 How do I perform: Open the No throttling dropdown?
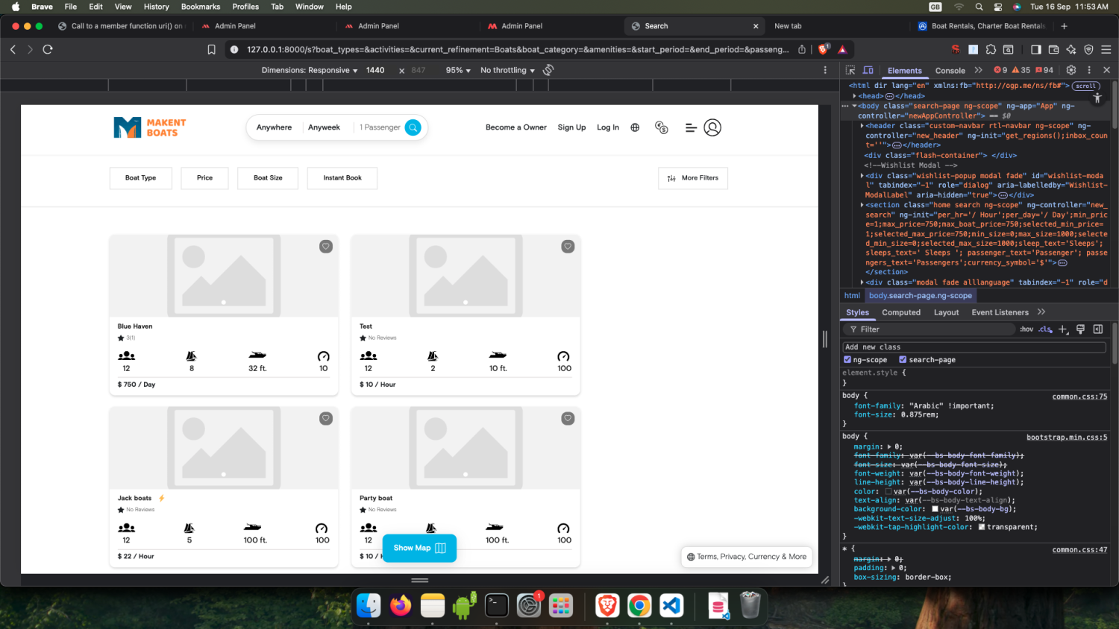coord(507,70)
